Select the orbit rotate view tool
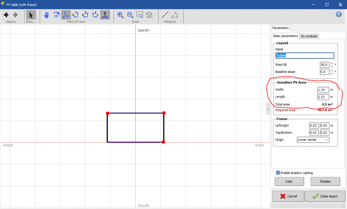 pos(56,15)
